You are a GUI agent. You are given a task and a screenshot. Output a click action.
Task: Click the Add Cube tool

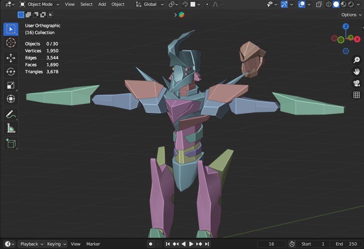click(11, 143)
